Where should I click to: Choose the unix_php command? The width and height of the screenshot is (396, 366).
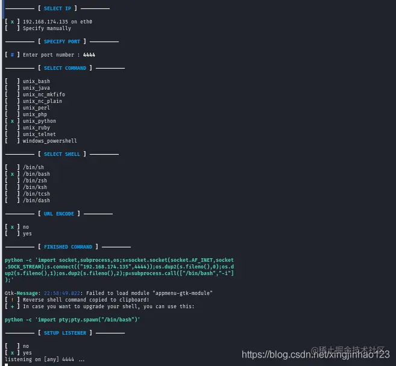(x=26, y=114)
